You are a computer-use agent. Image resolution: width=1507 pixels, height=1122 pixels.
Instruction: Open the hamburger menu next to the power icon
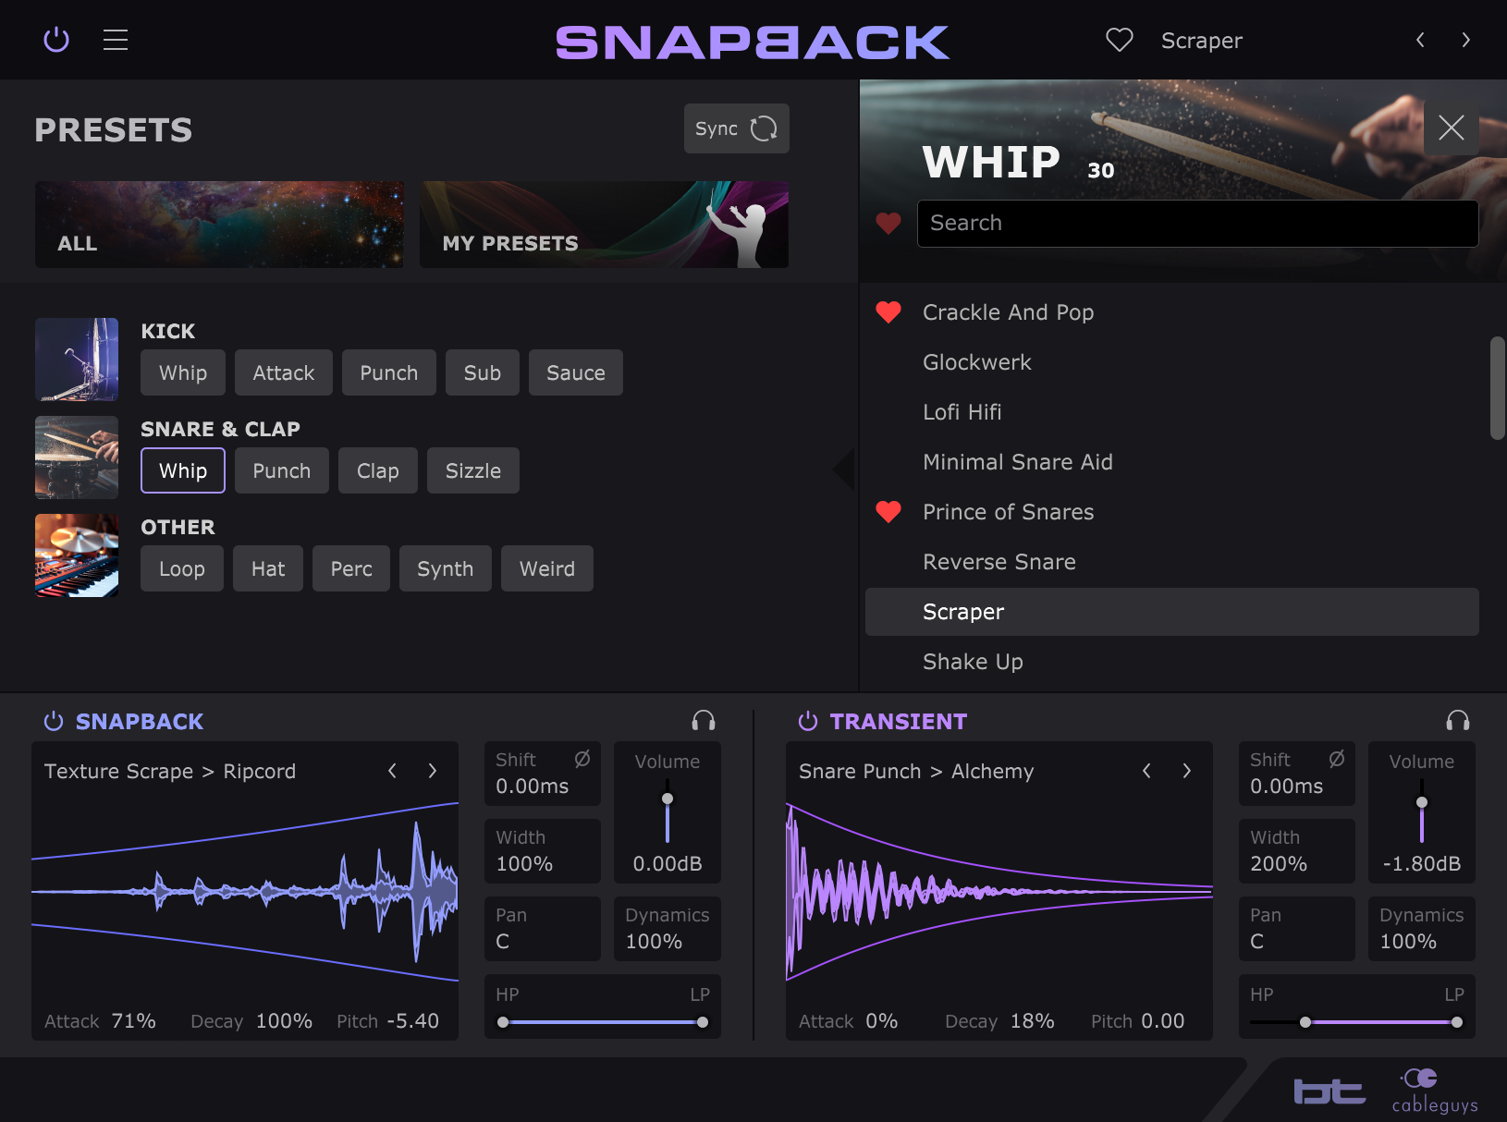coord(115,40)
